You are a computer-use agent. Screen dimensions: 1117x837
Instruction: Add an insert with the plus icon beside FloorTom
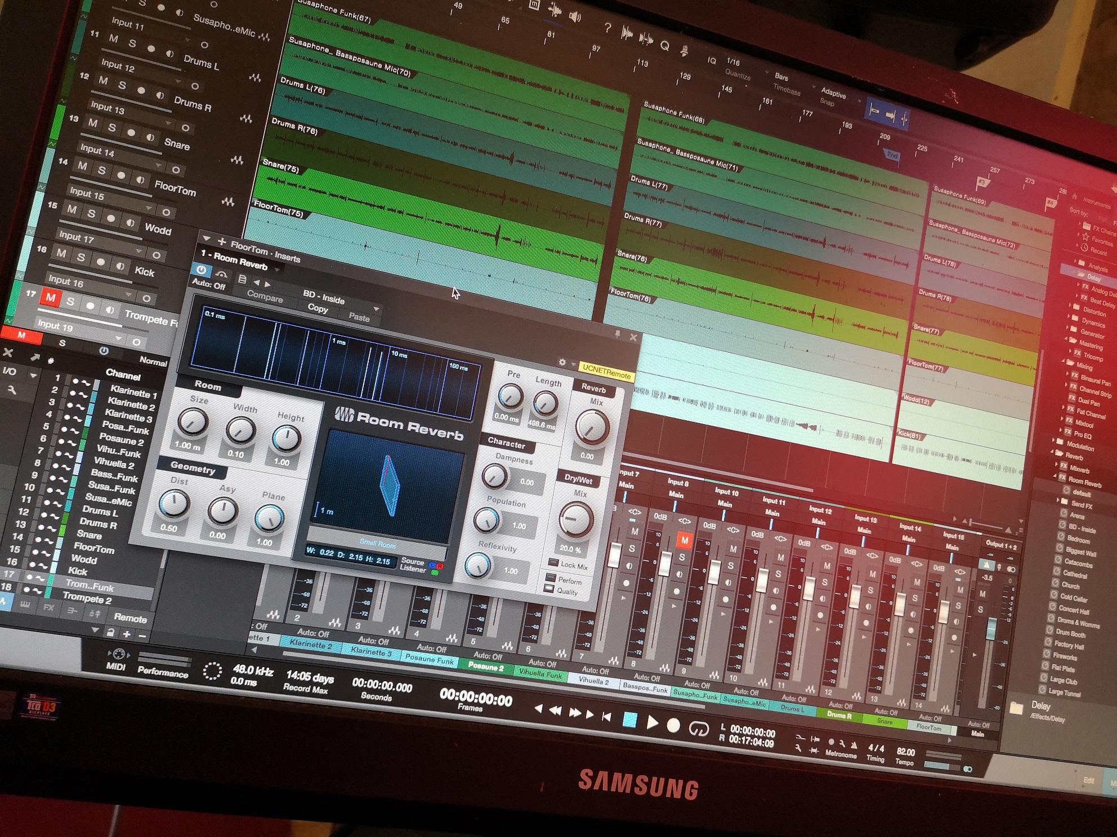coord(221,242)
